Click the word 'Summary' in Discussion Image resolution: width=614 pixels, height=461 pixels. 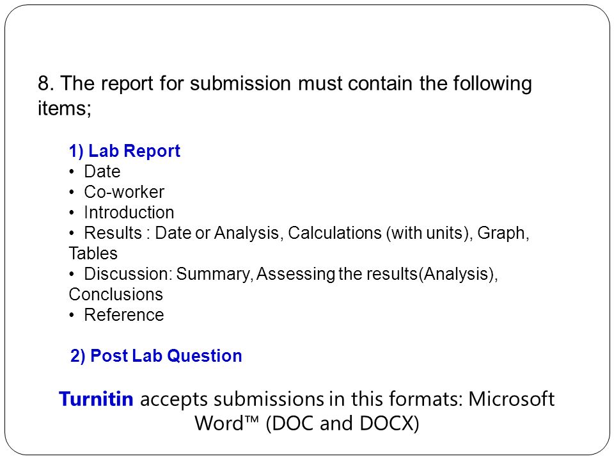tap(212, 275)
